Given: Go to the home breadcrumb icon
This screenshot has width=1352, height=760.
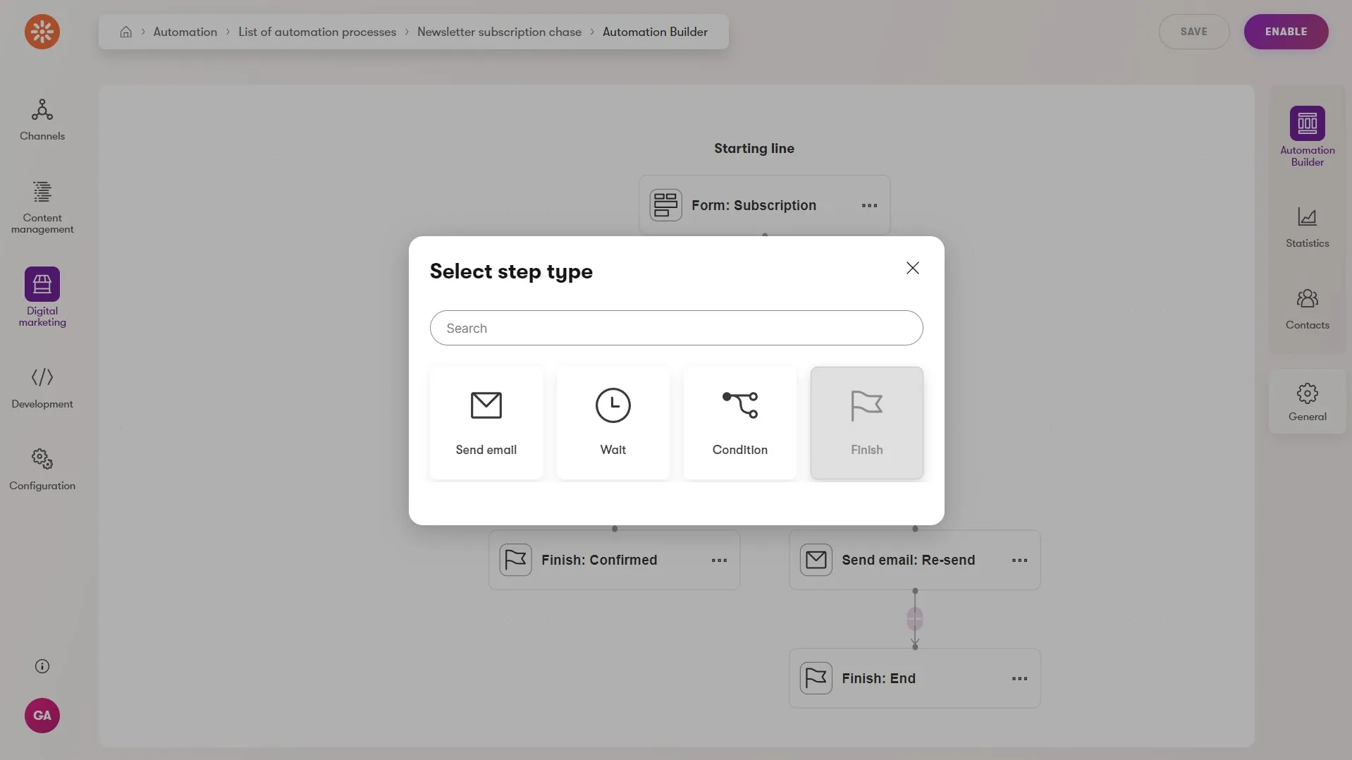Looking at the screenshot, I should pos(125,32).
